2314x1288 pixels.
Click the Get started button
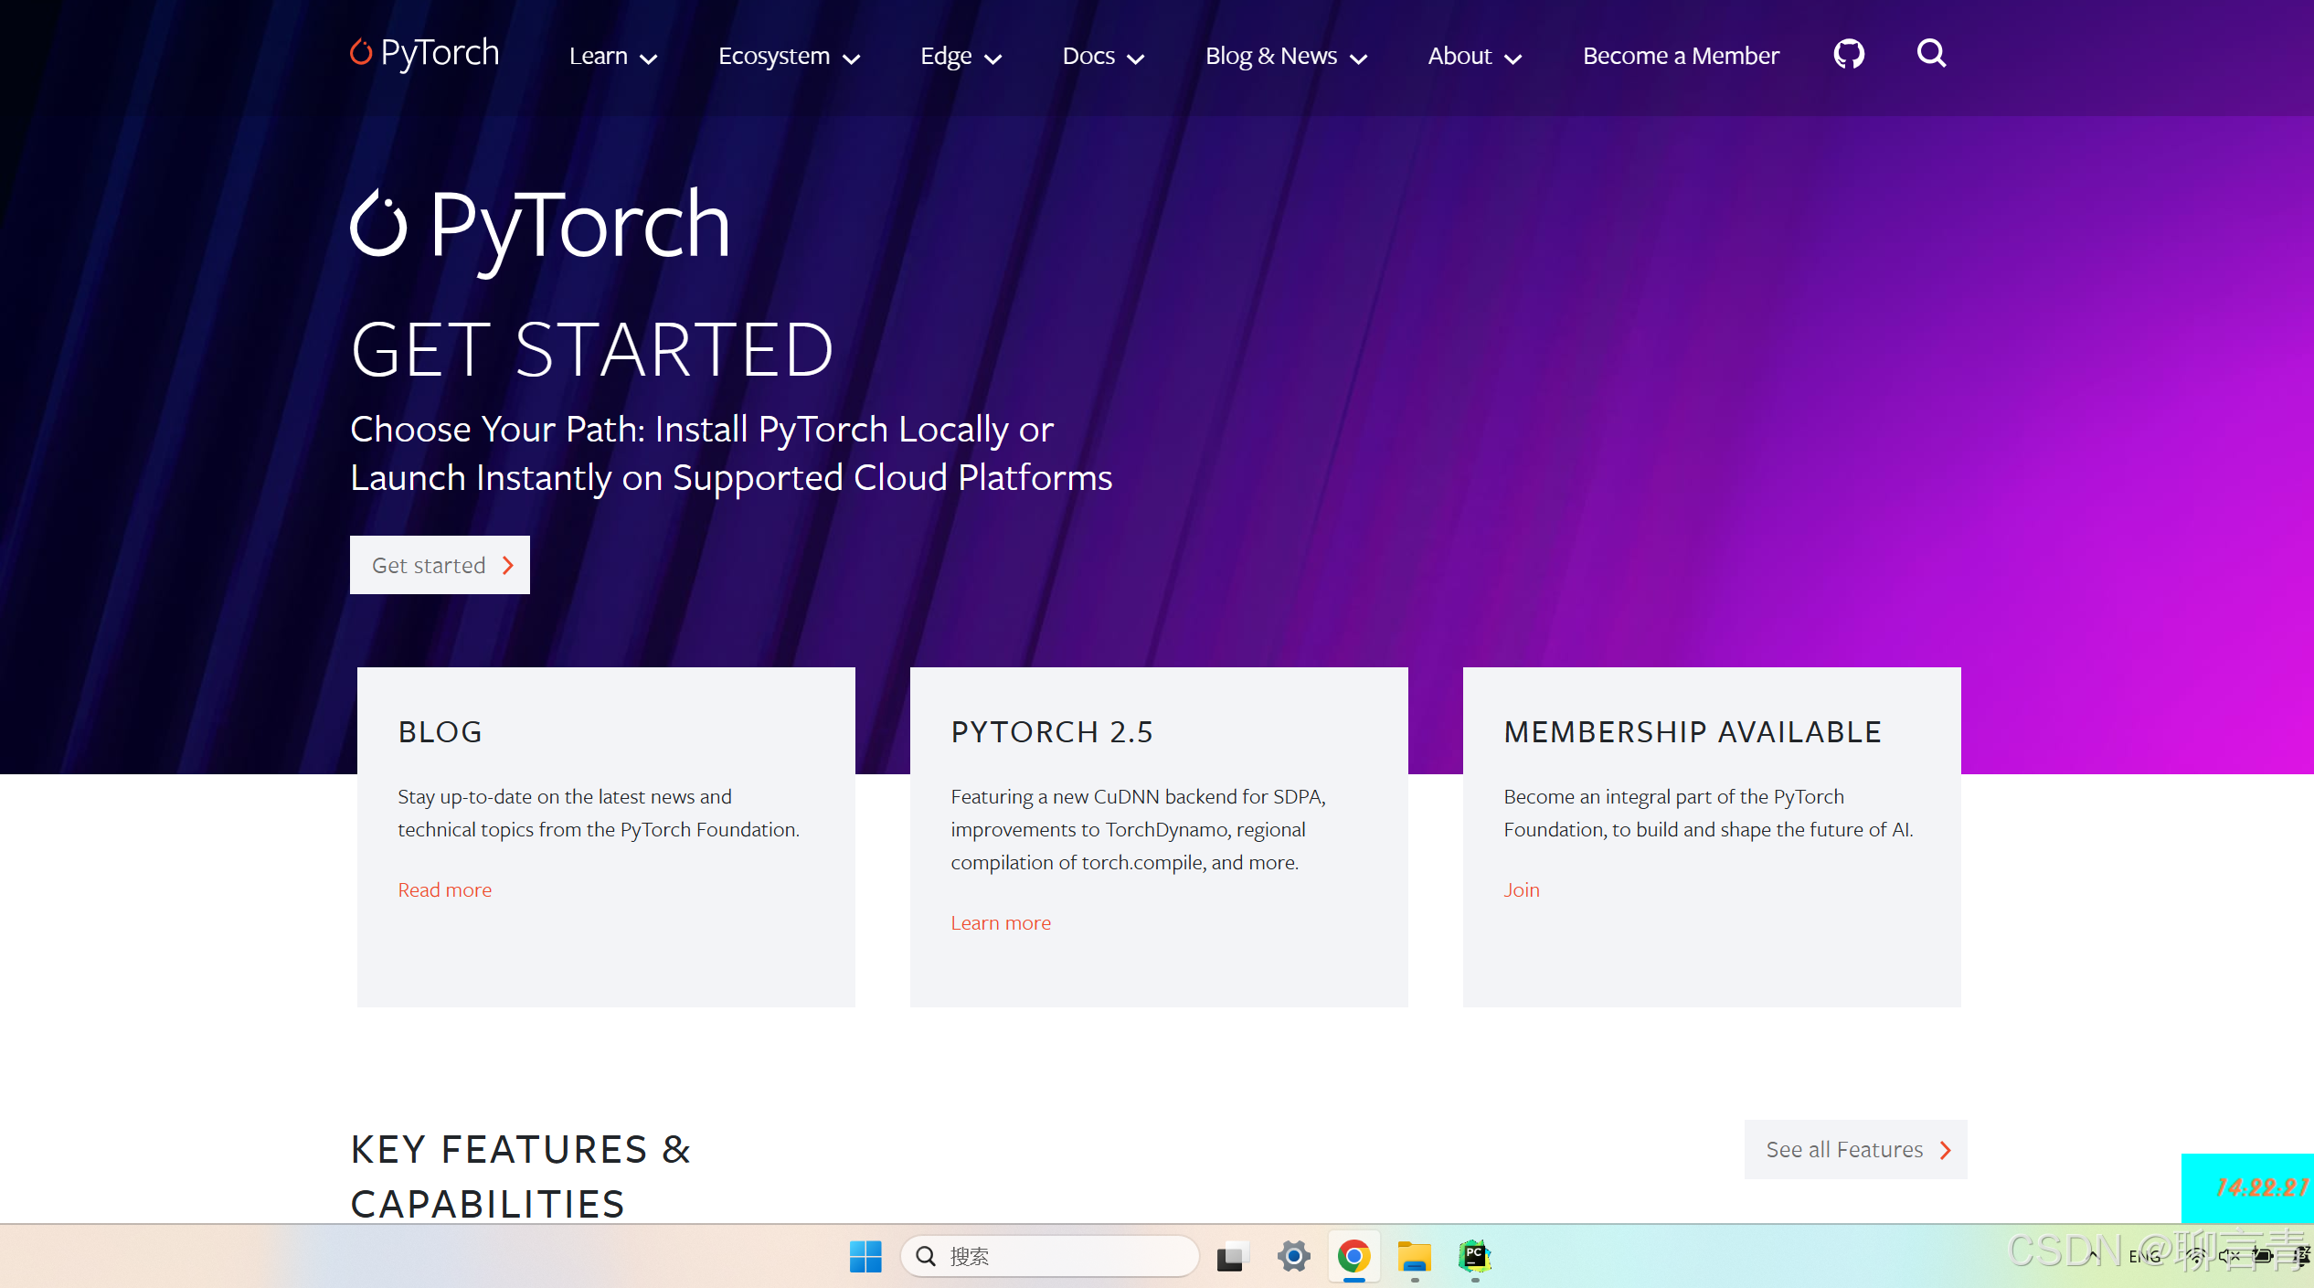(440, 565)
